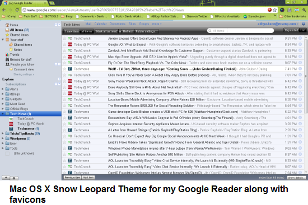Click the settings gear icon near account email
This screenshot has width=308, height=205.
[x=304, y=23]
